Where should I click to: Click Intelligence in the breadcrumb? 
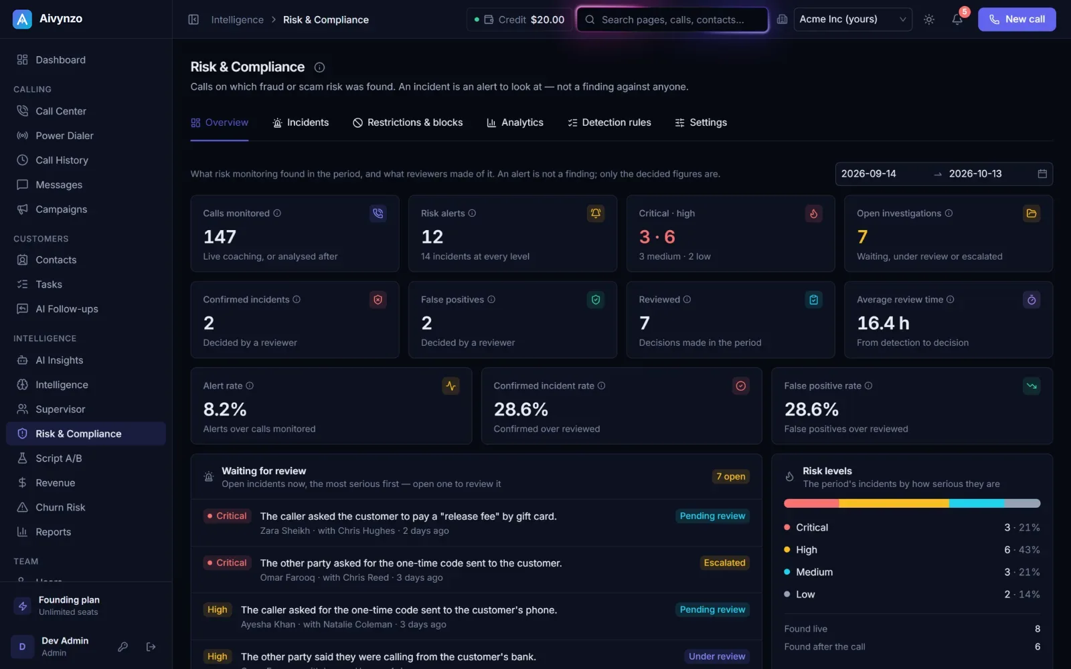pos(237,20)
